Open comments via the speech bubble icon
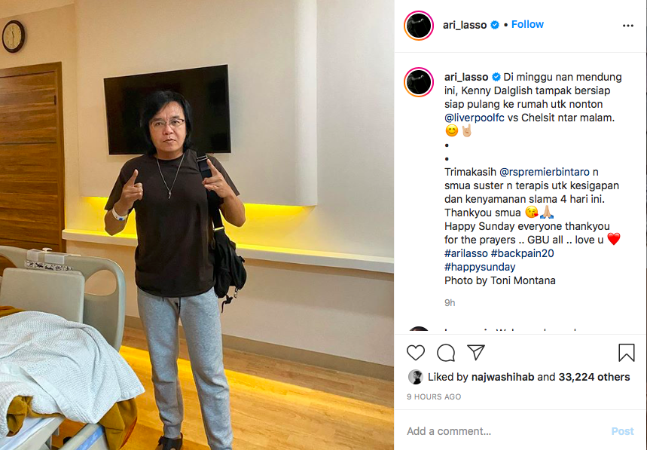647x450 pixels. (x=446, y=353)
